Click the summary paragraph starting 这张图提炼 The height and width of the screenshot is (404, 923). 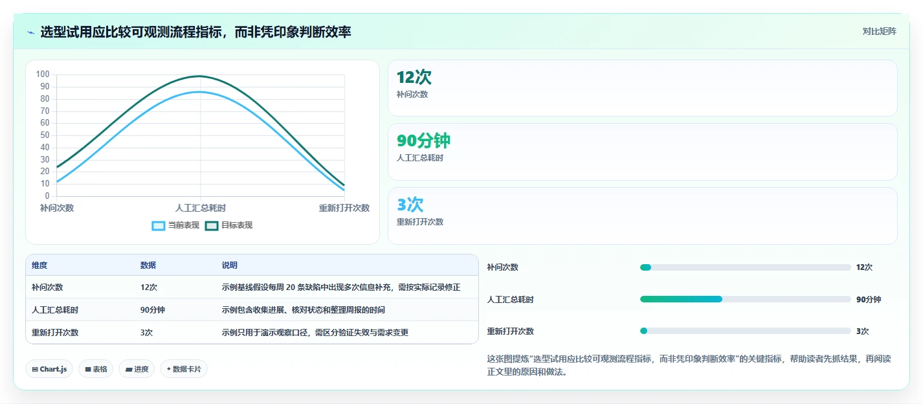(689, 366)
